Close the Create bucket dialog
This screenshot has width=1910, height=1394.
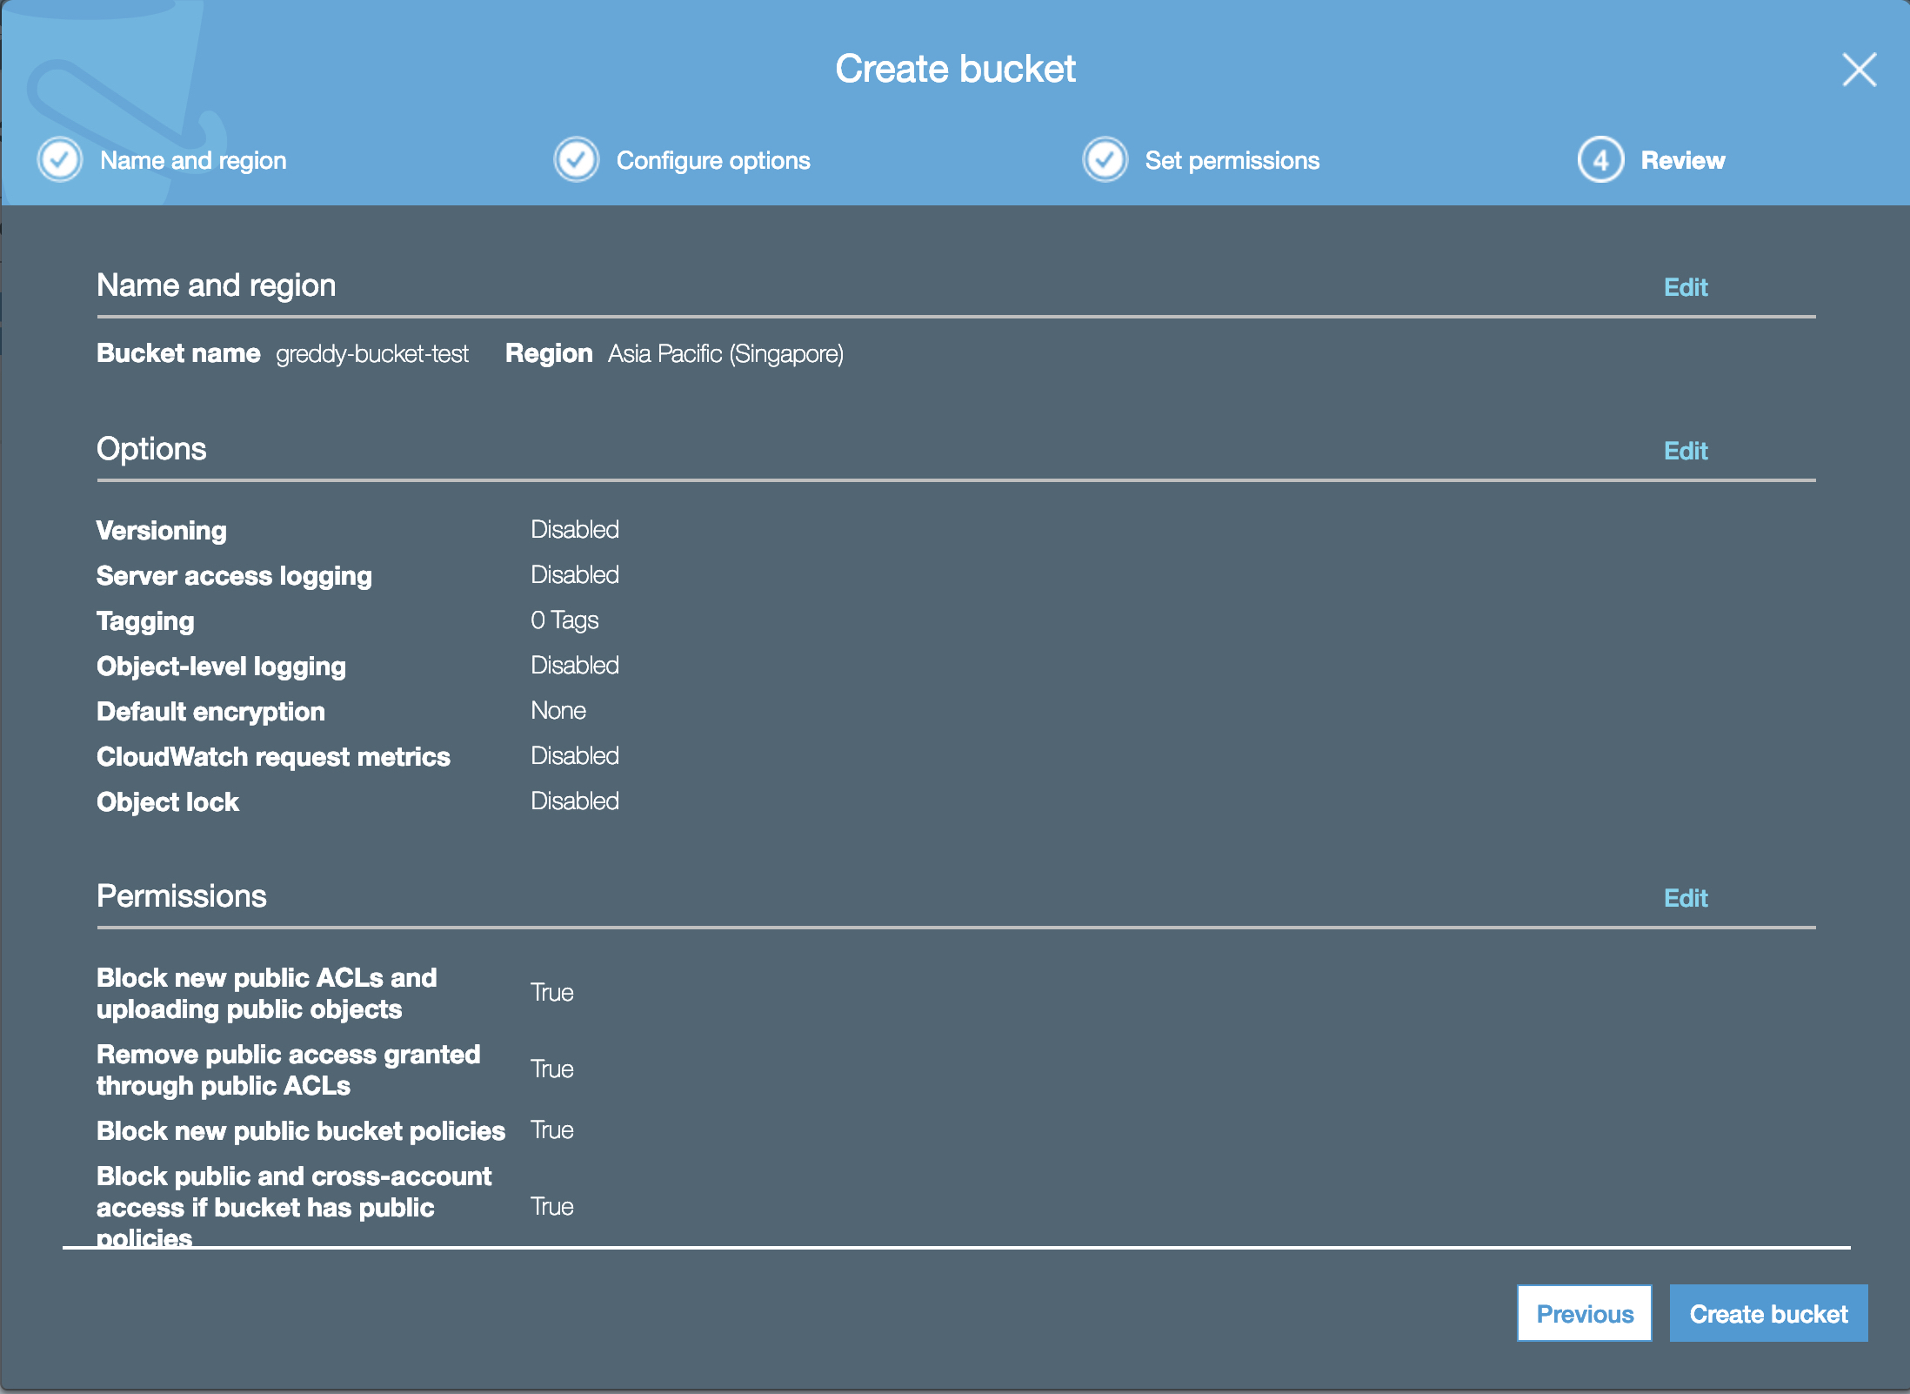[x=1859, y=70]
